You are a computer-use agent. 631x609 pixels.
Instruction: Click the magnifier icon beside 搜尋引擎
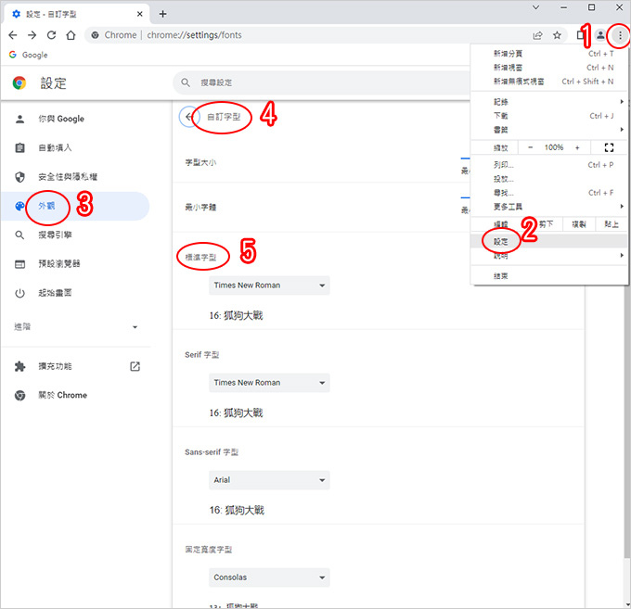(19, 235)
